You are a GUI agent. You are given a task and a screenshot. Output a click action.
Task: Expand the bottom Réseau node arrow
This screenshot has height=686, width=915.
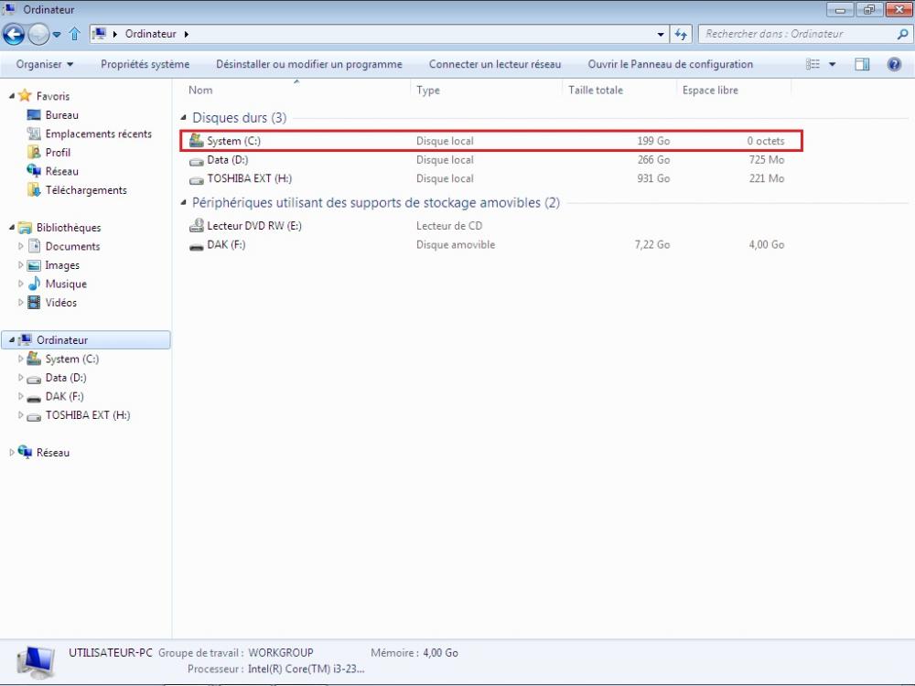point(12,452)
